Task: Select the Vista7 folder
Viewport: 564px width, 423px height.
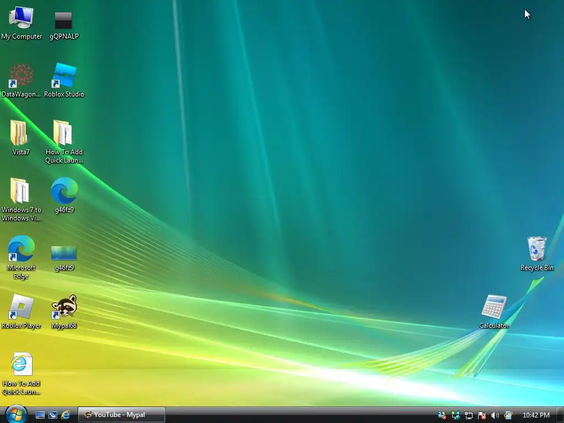Action: (21, 138)
